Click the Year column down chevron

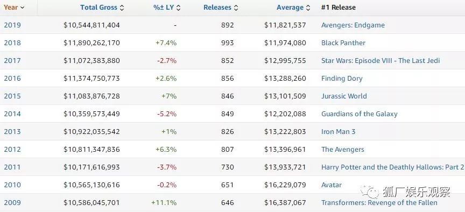pos(22,8)
